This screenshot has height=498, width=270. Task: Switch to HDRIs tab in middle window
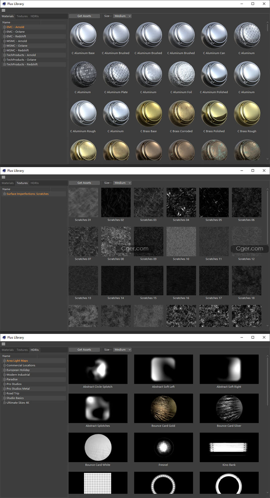[x=35, y=183]
